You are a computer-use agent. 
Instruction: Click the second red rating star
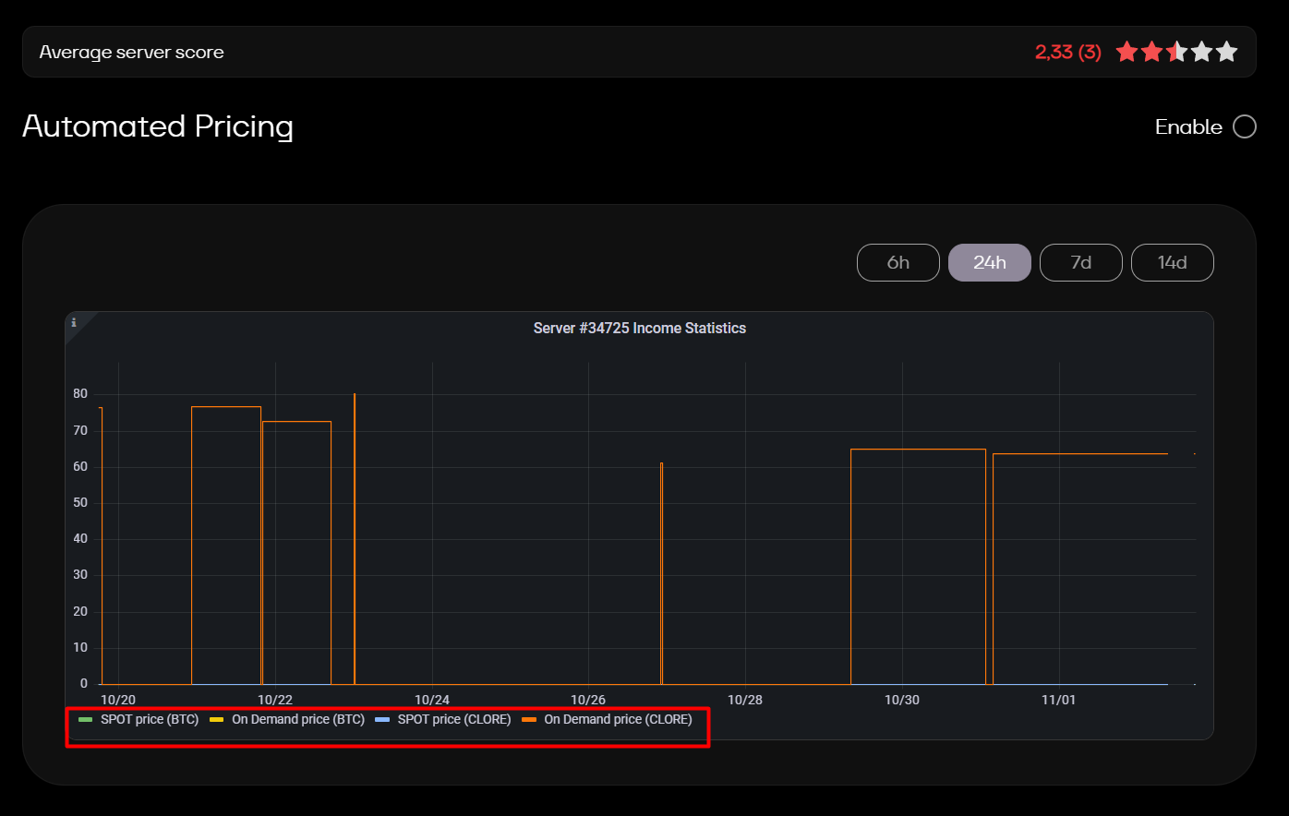(1151, 52)
